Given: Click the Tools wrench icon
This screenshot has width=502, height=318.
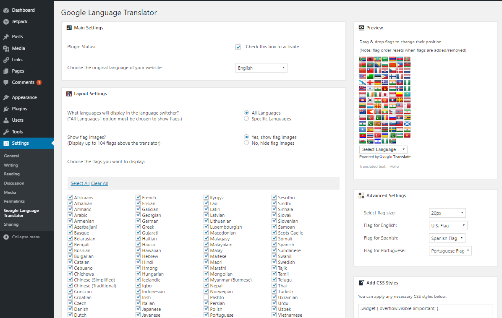Looking at the screenshot, I should pyautogui.click(x=6, y=132).
